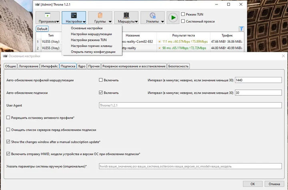This screenshot has height=190, width=288.
Task: Switch to the Интерфейс tab
Action: coord(50,66)
